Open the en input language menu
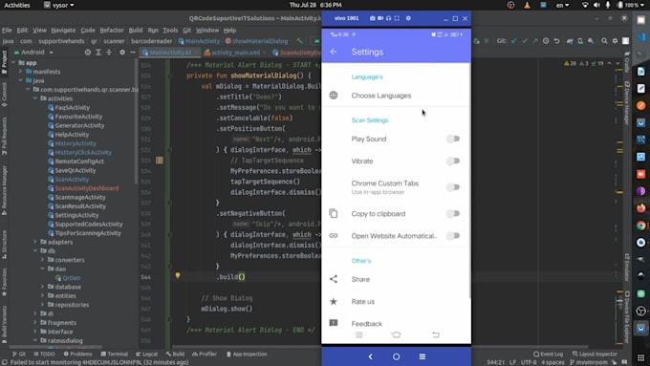 562,5
